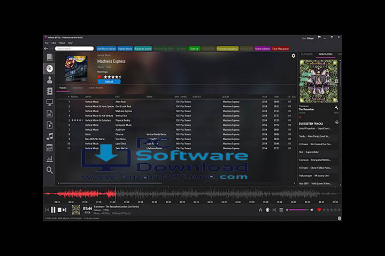Open the VIEW menu

tap(53, 43)
